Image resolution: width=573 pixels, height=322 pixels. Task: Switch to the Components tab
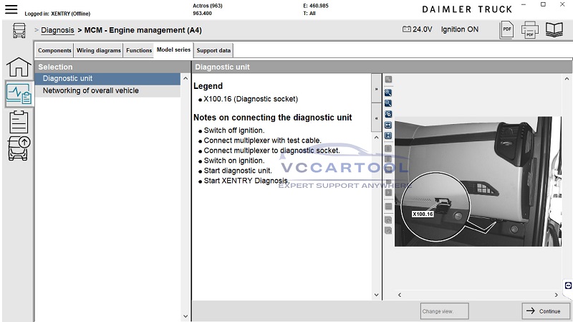[x=54, y=50]
